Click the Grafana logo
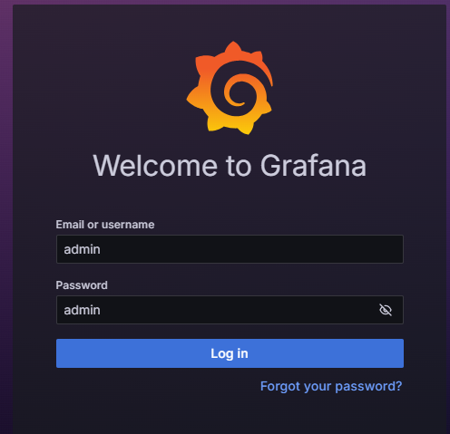This screenshot has height=434, width=450. coord(230,88)
